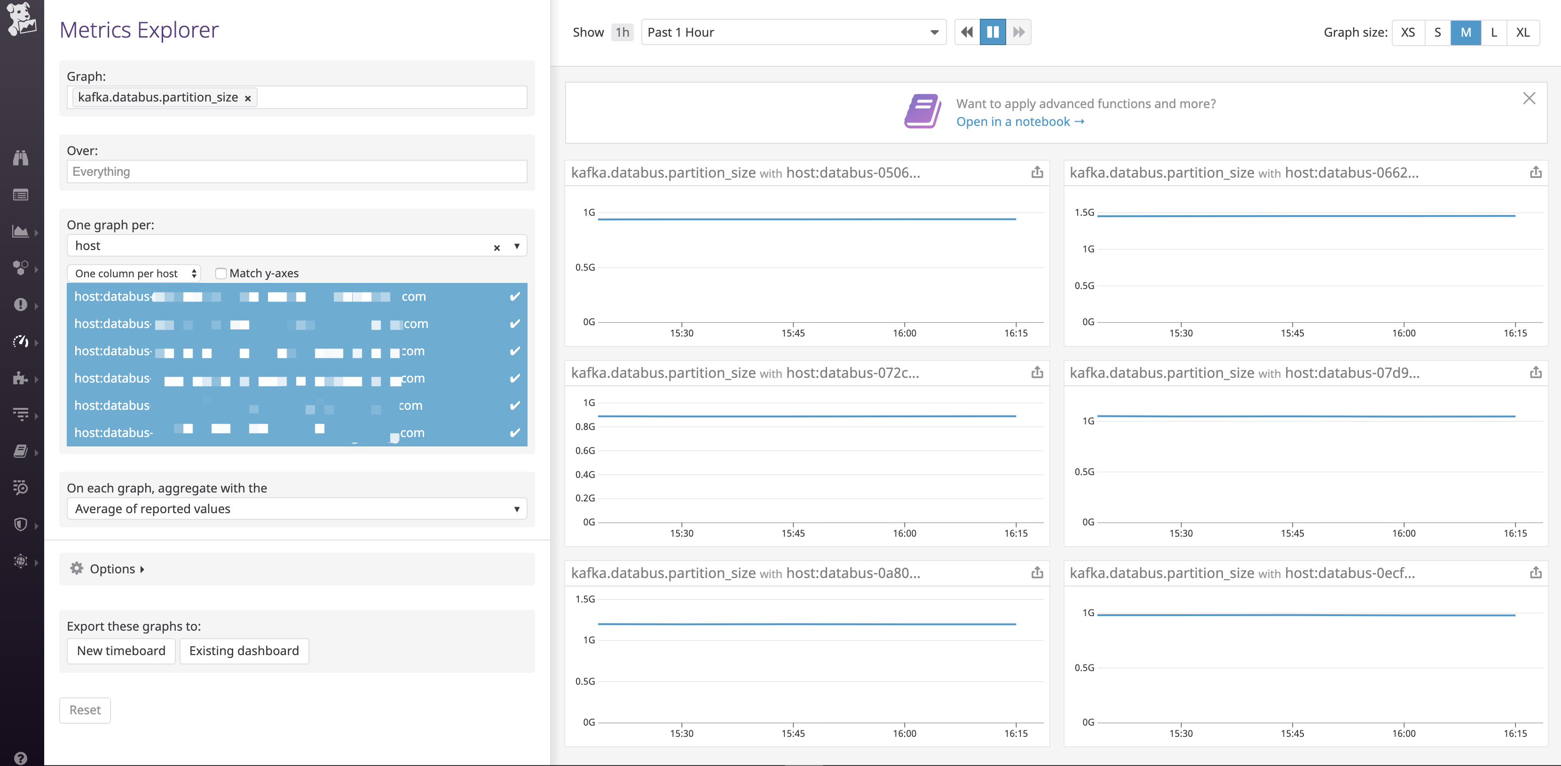
Task: Pause the live graph updates
Action: point(992,32)
